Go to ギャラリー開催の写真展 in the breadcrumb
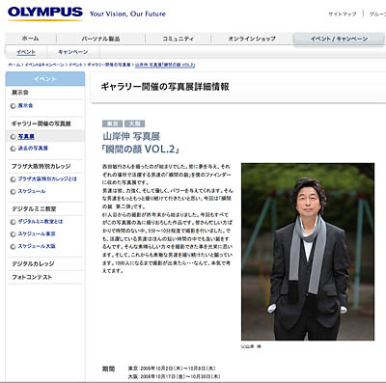This screenshot has height=383, width=386. pyautogui.click(x=109, y=65)
